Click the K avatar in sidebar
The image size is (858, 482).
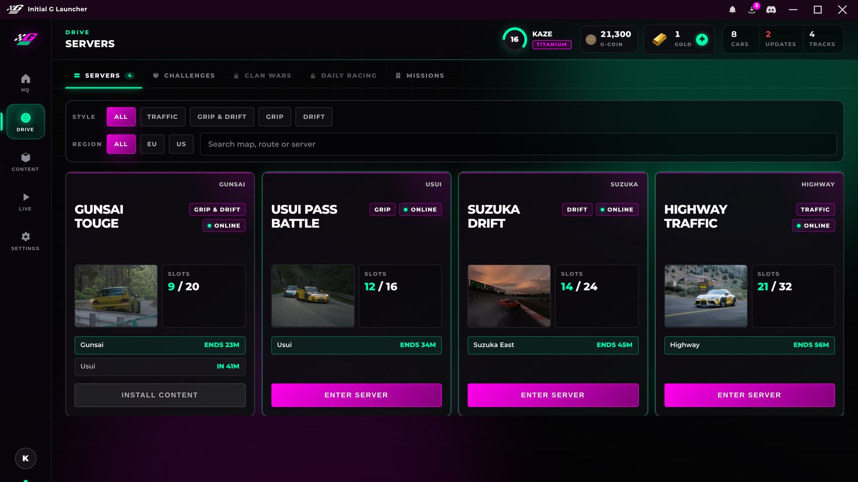click(x=25, y=458)
